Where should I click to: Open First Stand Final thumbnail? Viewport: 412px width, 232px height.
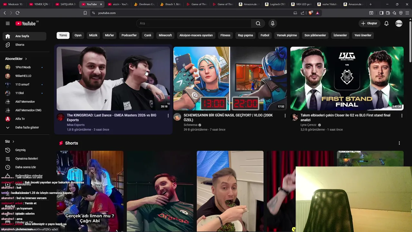347,79
